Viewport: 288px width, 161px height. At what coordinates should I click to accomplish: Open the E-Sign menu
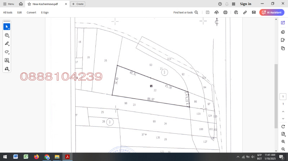click(45, 13)
